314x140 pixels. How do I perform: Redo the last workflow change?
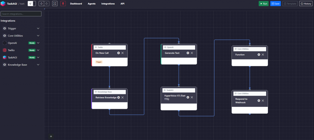(x=47, y=4)
